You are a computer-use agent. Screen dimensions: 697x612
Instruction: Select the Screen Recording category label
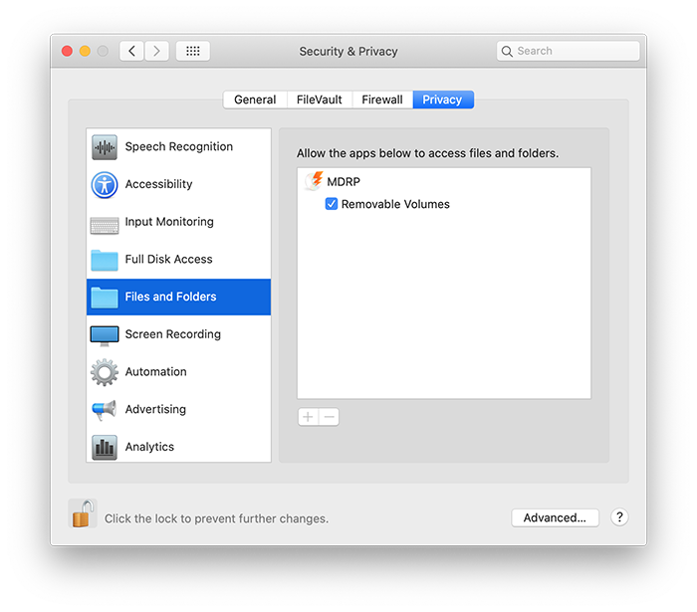point(173,334)
